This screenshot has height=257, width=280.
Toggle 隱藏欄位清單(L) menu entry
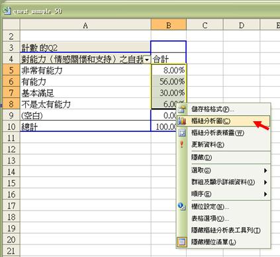tap(223, 242)
